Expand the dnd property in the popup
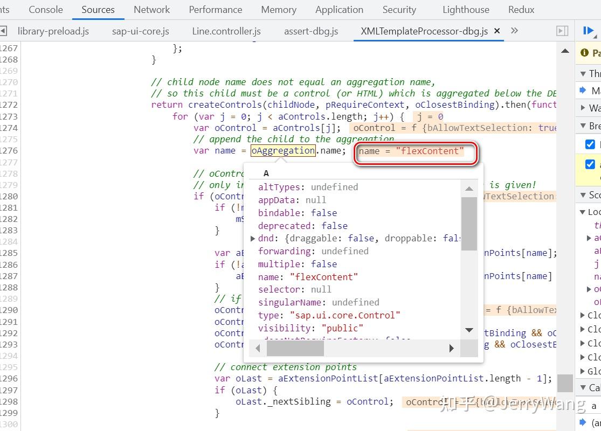This screenshot has width=601, height=431. [252, 238]
